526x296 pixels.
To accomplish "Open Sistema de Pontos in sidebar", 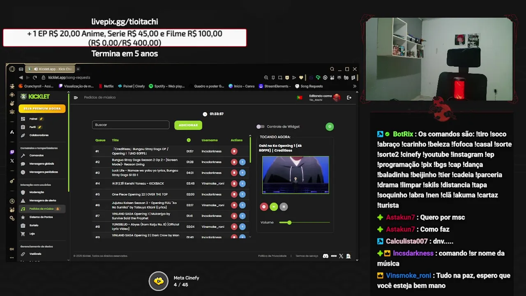I will pyautogui.click(x=41, y=217).
